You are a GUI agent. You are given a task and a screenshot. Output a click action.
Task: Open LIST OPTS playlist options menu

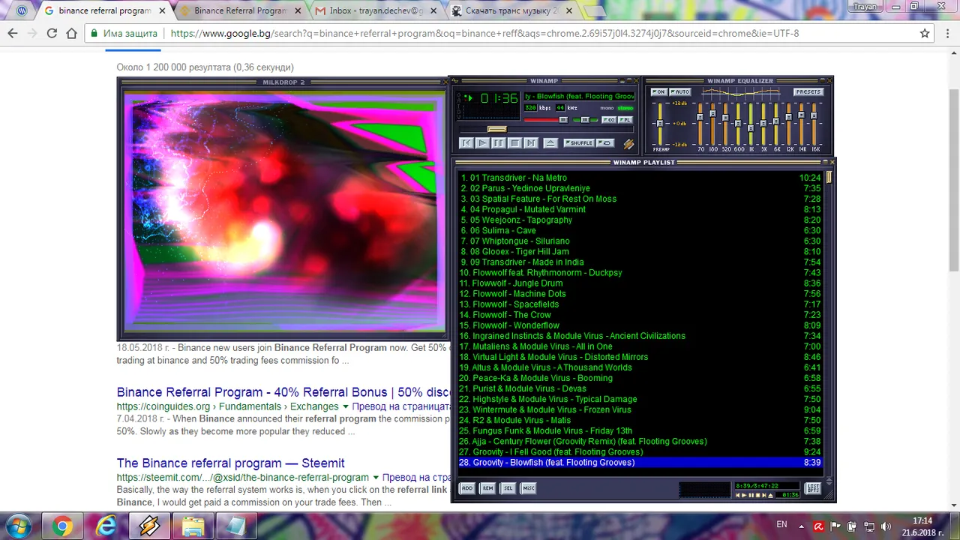(813, 488)
